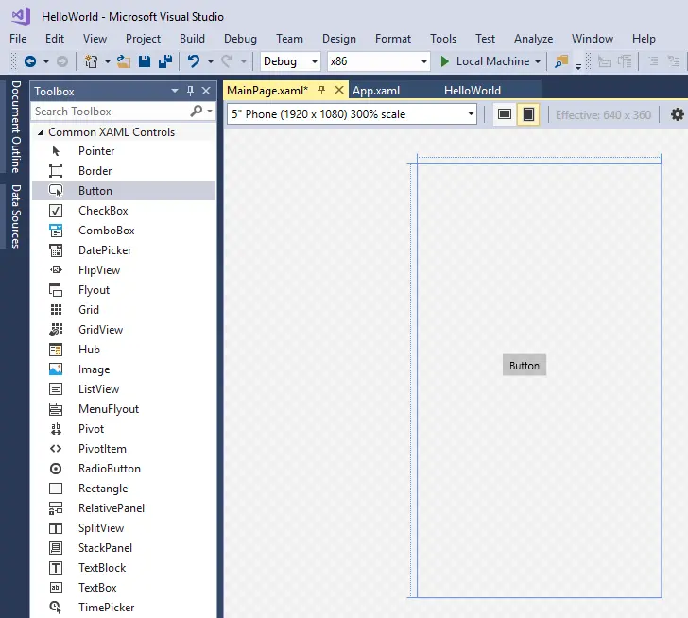Open the File menu
Image resolution: width=688 pixels, height=618 pixels.
pyautogui.click(x=18, y=39)
